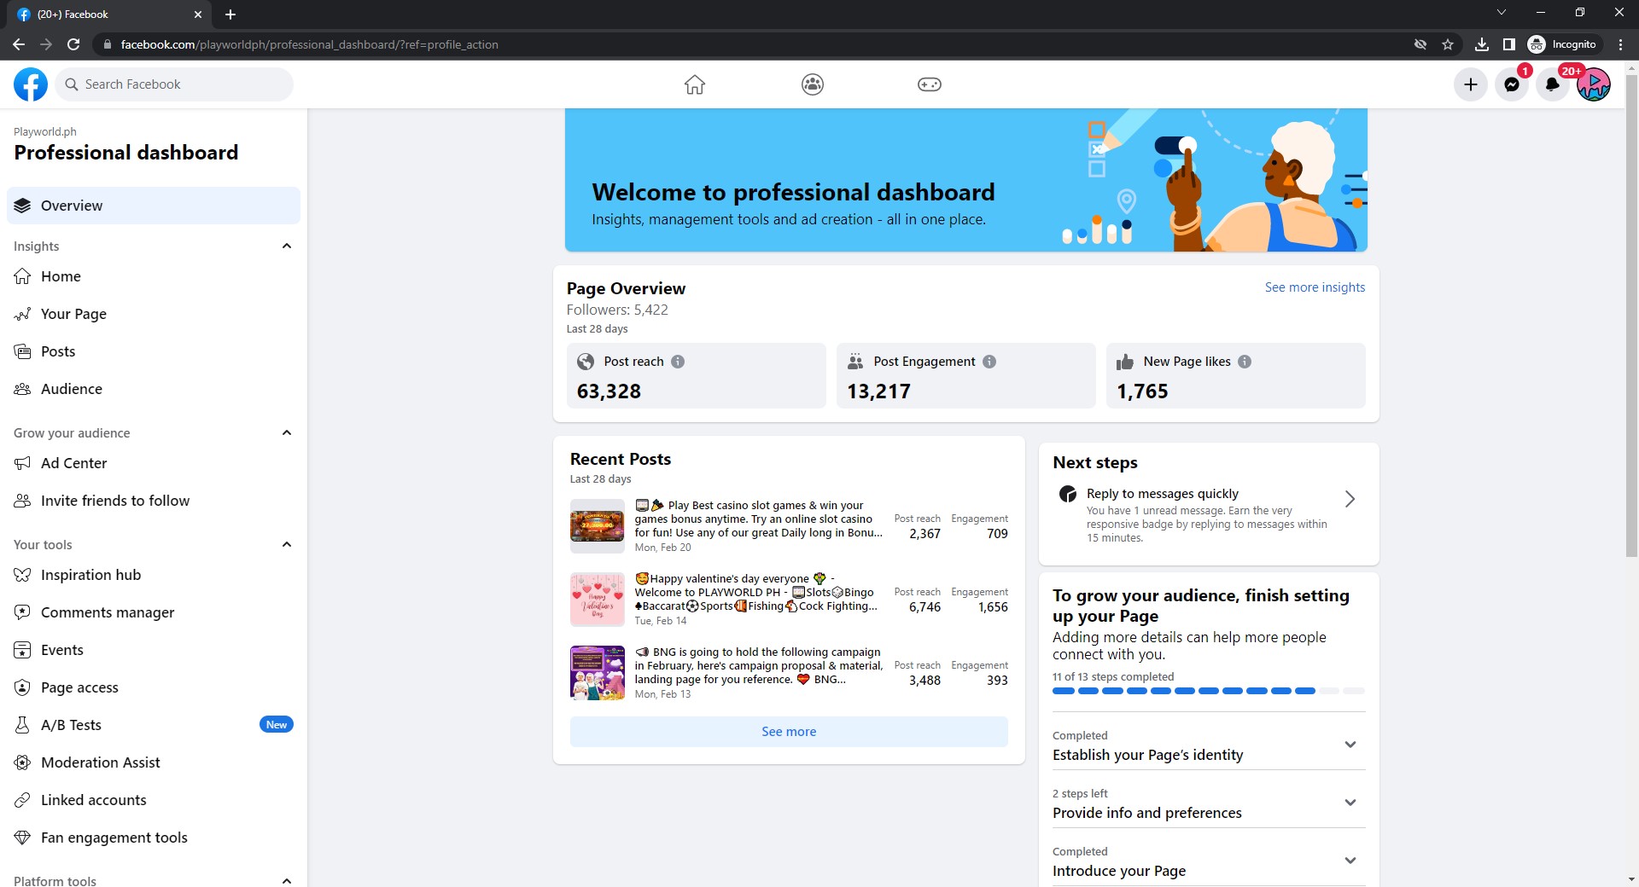The width and height of the screenshot is (1639, 887).
Task: Open Ad Center
Action: coord(154,463)
